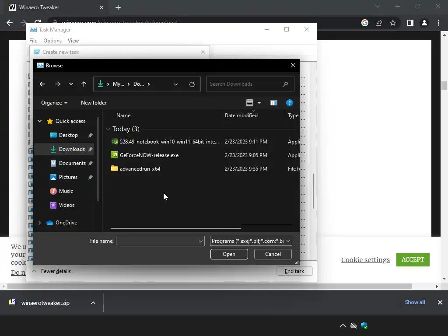Create a New folder
This screenshot has width=448, height=336.
click(94, 103)
